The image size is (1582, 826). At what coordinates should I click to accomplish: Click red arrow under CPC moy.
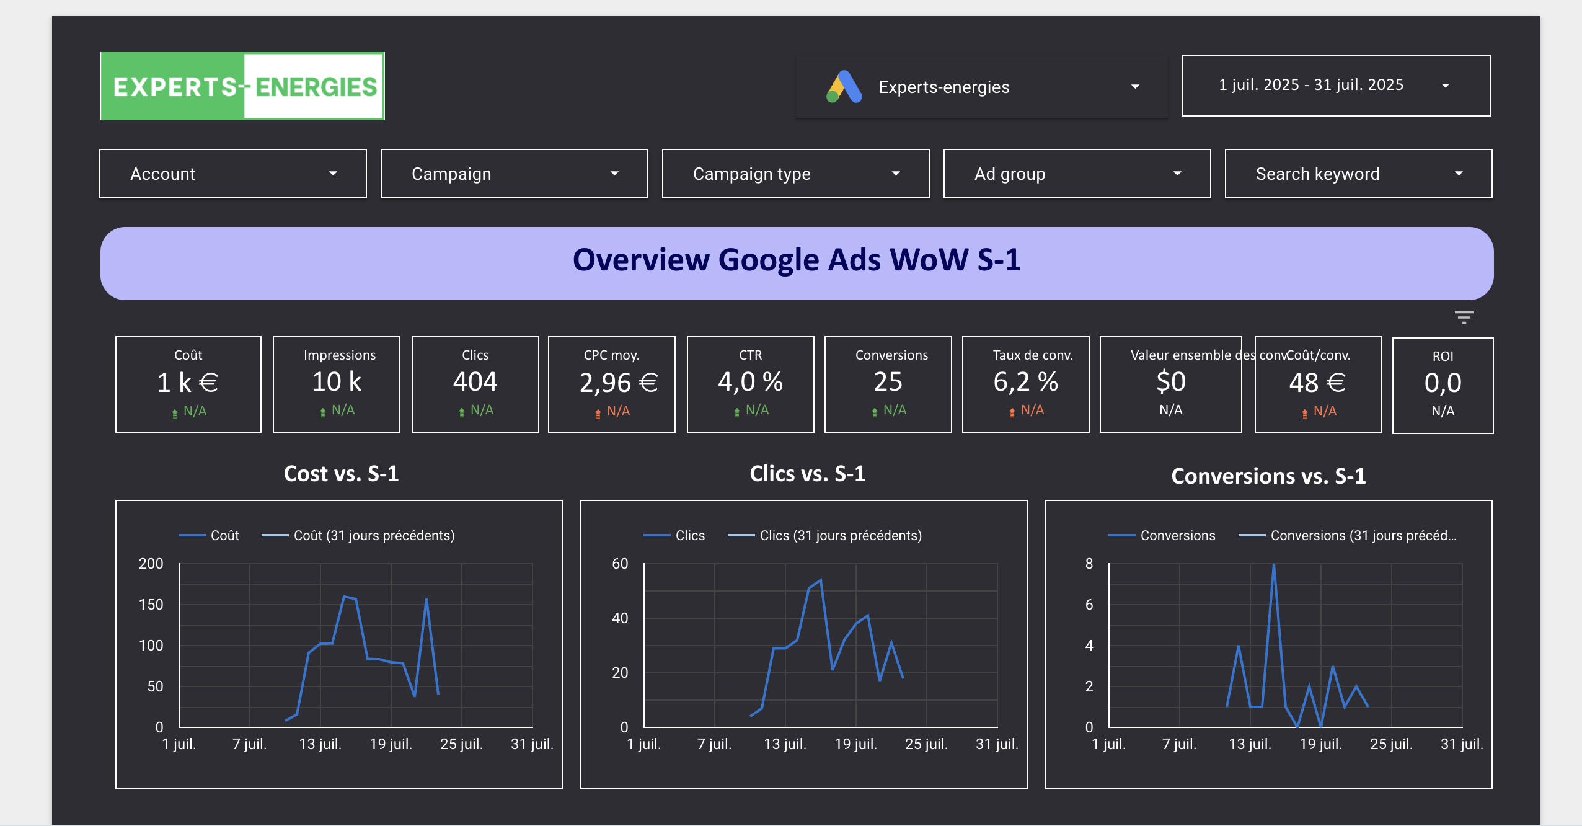coord(598,413)
